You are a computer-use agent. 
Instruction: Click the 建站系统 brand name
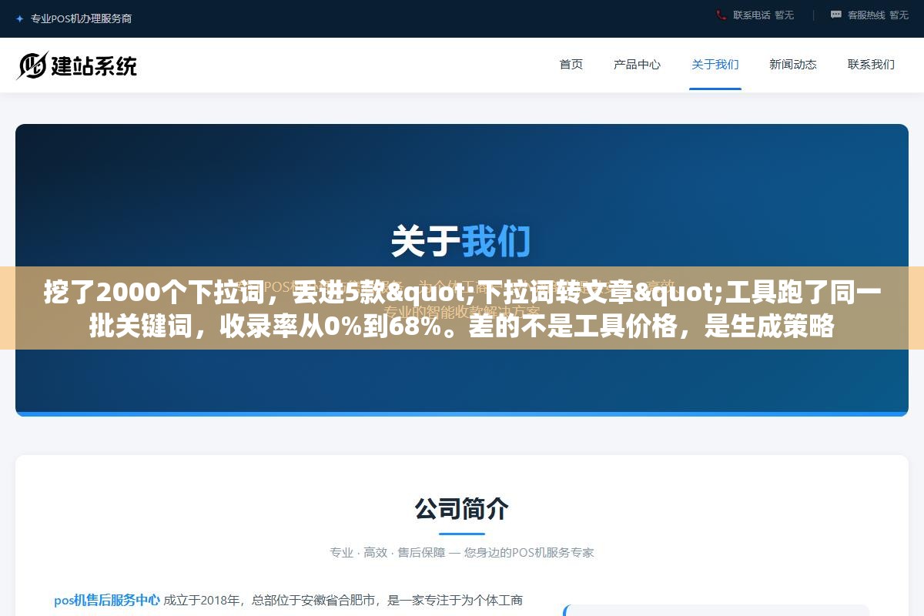[94, 65]
